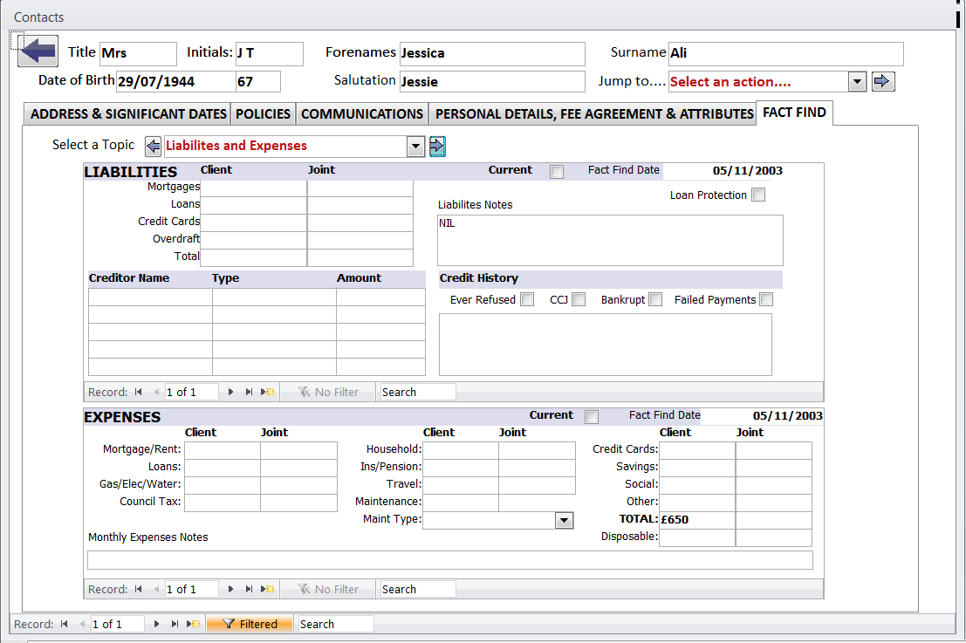Click the Client Disposable field

click(x=697, y=537)
